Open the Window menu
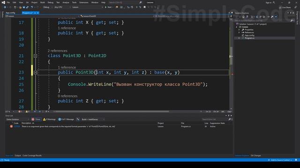 pos(95,2)
